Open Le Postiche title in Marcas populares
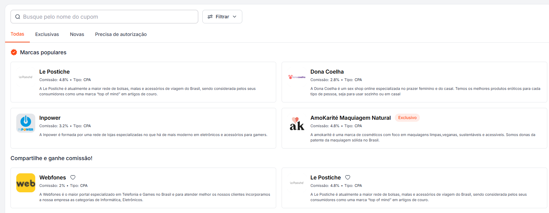The height and width of the screenshot is (213, 549). [x=55, y=72]
